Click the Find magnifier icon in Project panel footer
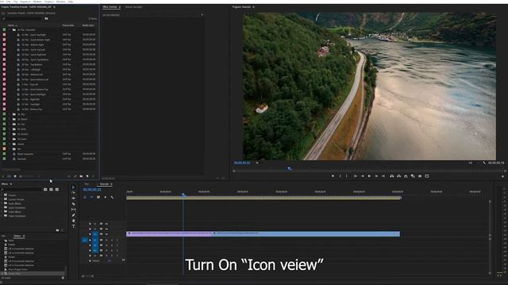This screenshot has height=285, width=508. 75,176
